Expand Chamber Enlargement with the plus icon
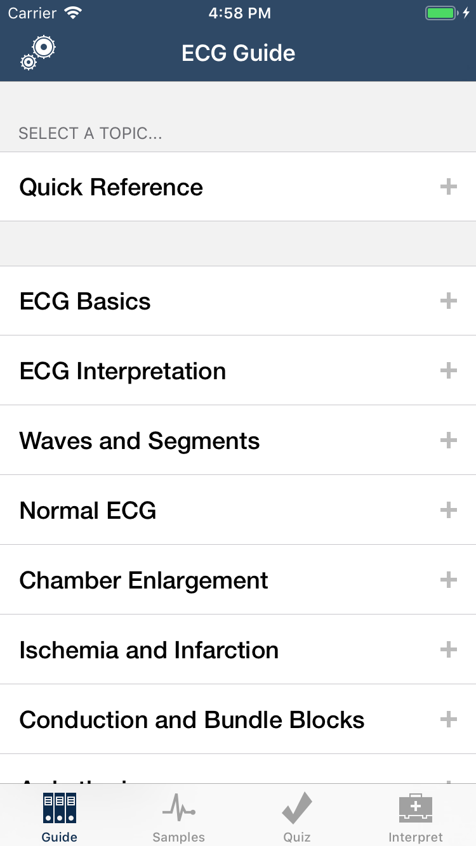 [449, 580]
